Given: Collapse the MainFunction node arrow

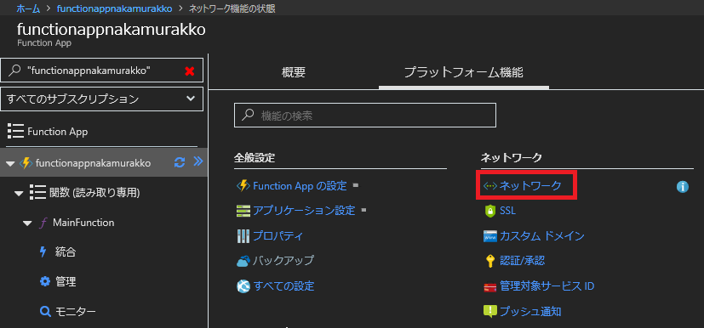Looking at the screenshot, I should (28, 223).
